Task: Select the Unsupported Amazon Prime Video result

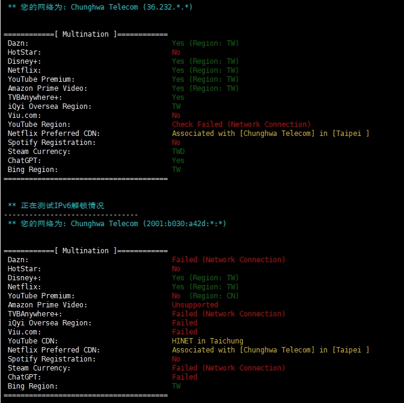Action: (195, 305)
